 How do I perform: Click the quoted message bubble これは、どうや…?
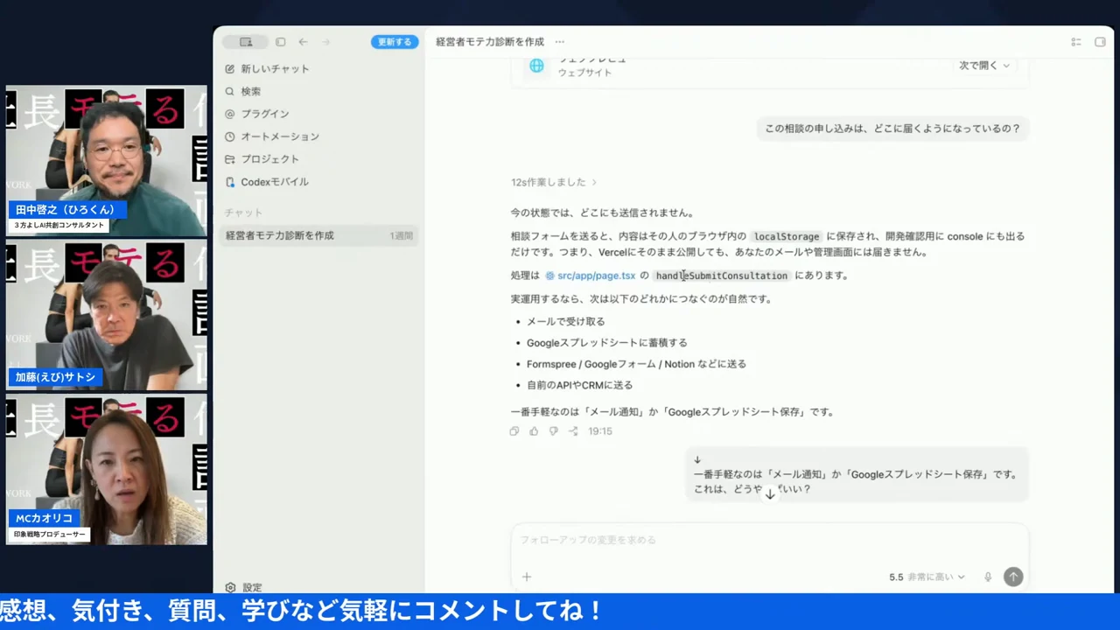(857, 475)
